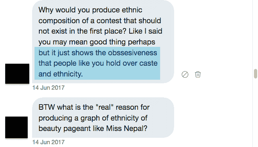Open the sender avatar beside the Miss Nepal message
The image size is (258, 147).
pos(16,127)
